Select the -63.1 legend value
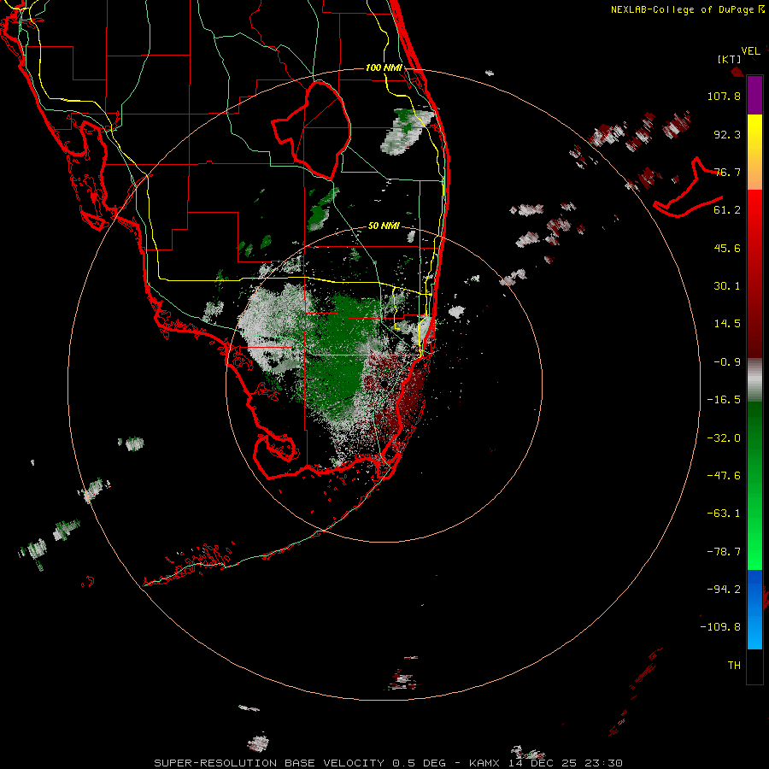The image size is (769, 769). click(x=724, y=514)
